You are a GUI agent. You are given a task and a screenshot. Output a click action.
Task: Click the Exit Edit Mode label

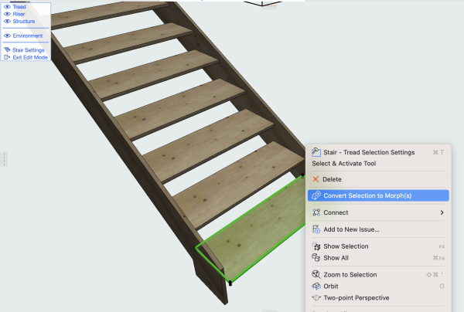30,57
